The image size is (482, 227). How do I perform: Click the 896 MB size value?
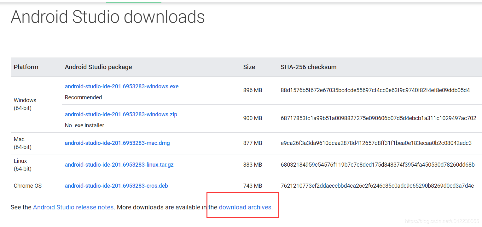point(253,90)
